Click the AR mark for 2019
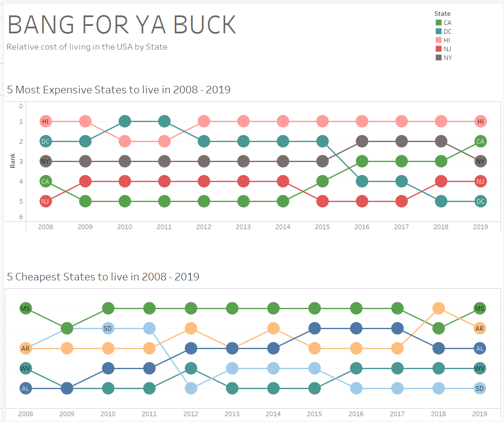This screenshot has height=422, width=504. pyautogui.click(x=479, y=329)
